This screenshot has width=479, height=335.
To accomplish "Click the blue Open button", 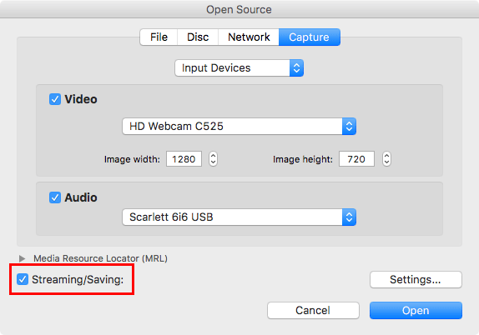I will click(416, 310).
